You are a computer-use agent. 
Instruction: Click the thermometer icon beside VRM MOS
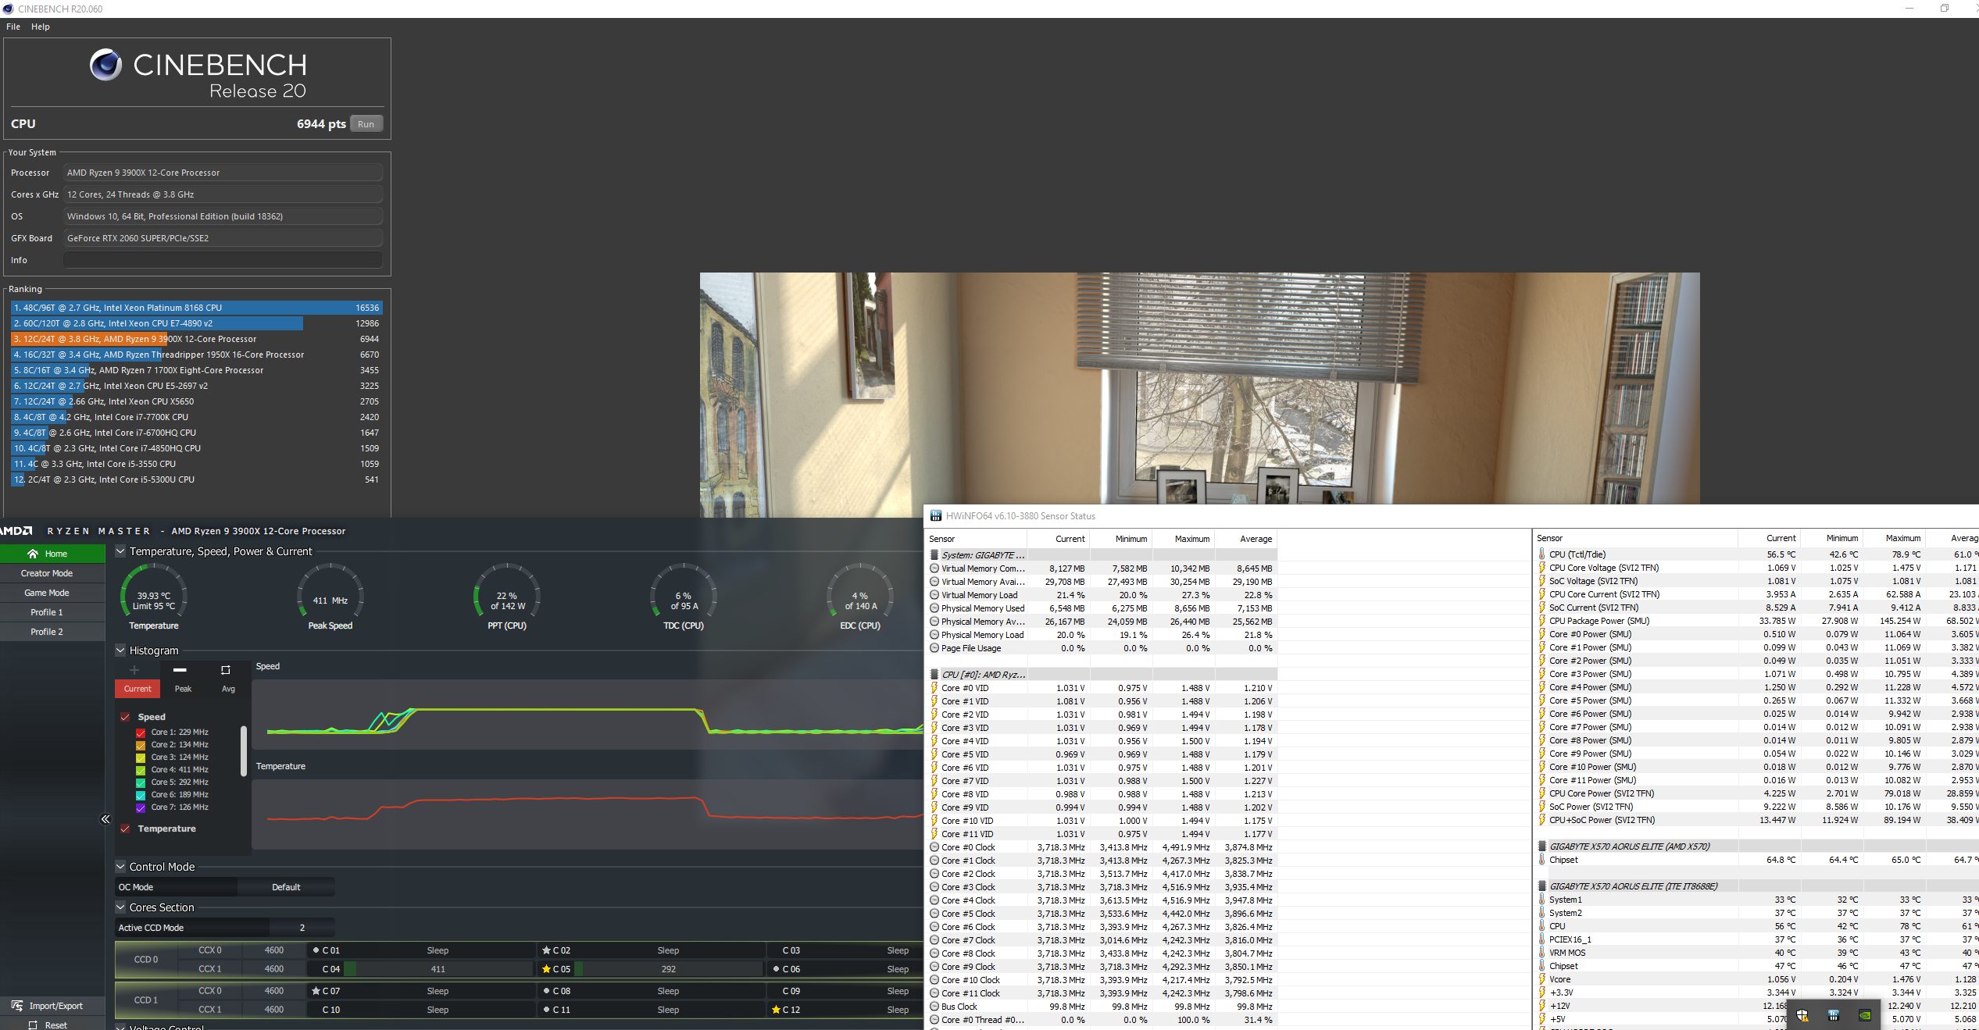coord(1541,953)
